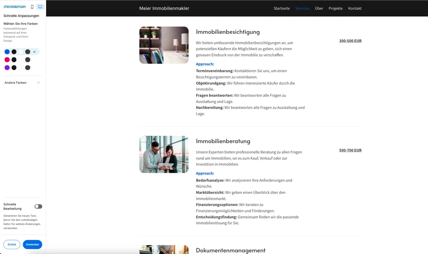The width and height of the screenshot is (428, 254).
Task: Switch to desktop preview mode
Action: pos(41,6)
